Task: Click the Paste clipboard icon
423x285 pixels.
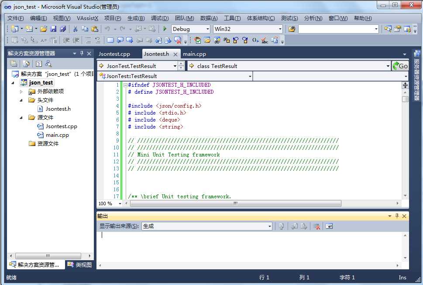Action: coord(95,29)
